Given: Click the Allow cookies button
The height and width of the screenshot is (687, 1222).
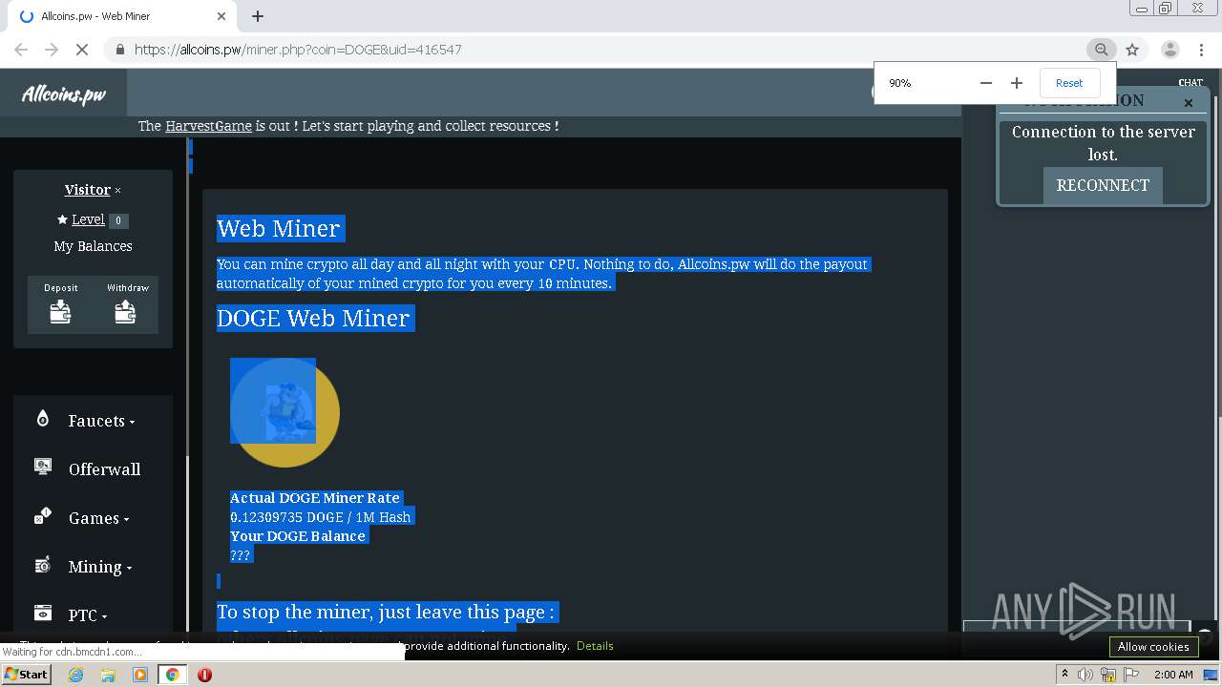Looking at the screenshot, I should (x=1153, y=646).
